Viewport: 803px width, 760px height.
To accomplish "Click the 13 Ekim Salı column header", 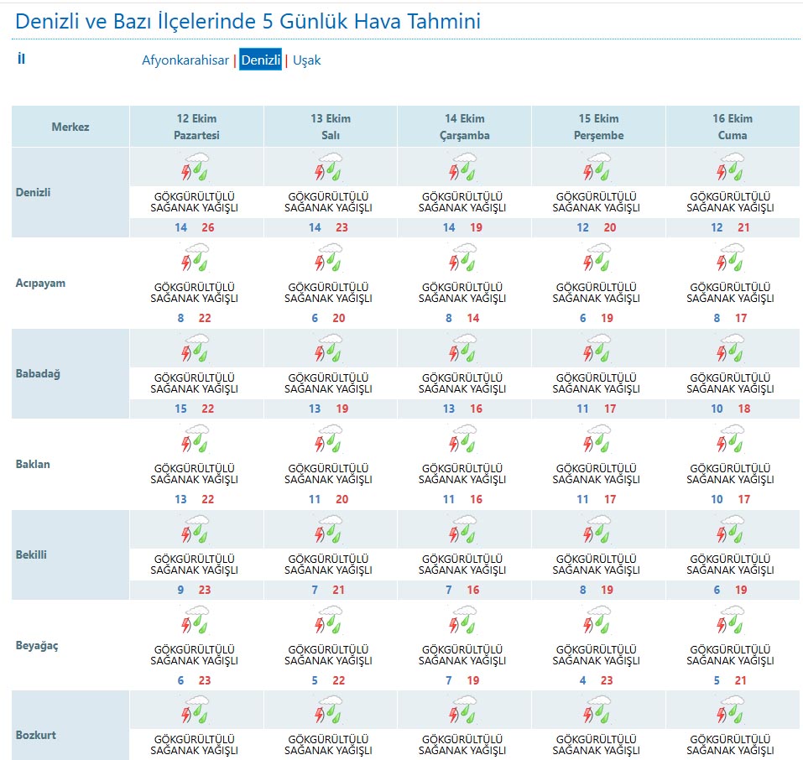I will (x=331, y=127).
